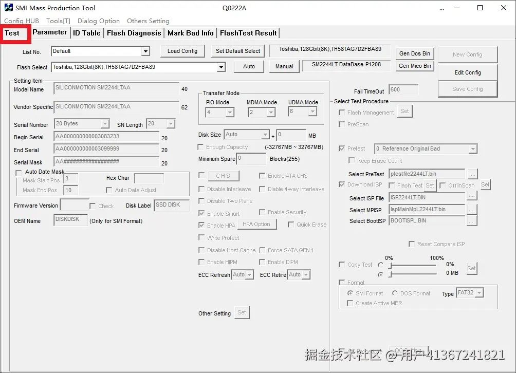Click the Other Setting Set button
Screen dimensions: 516x373
tap(242, 312)
